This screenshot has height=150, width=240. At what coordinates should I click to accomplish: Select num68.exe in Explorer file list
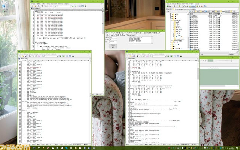[x=194, y=16]
